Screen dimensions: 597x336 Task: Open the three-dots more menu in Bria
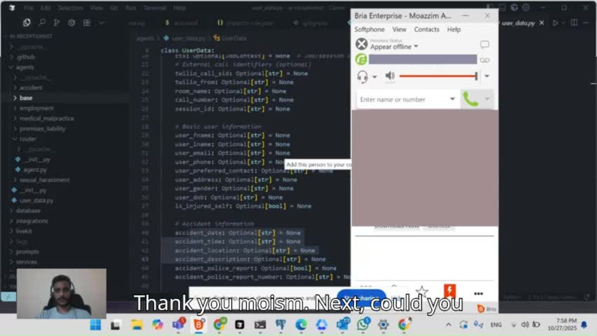(479, 294)
